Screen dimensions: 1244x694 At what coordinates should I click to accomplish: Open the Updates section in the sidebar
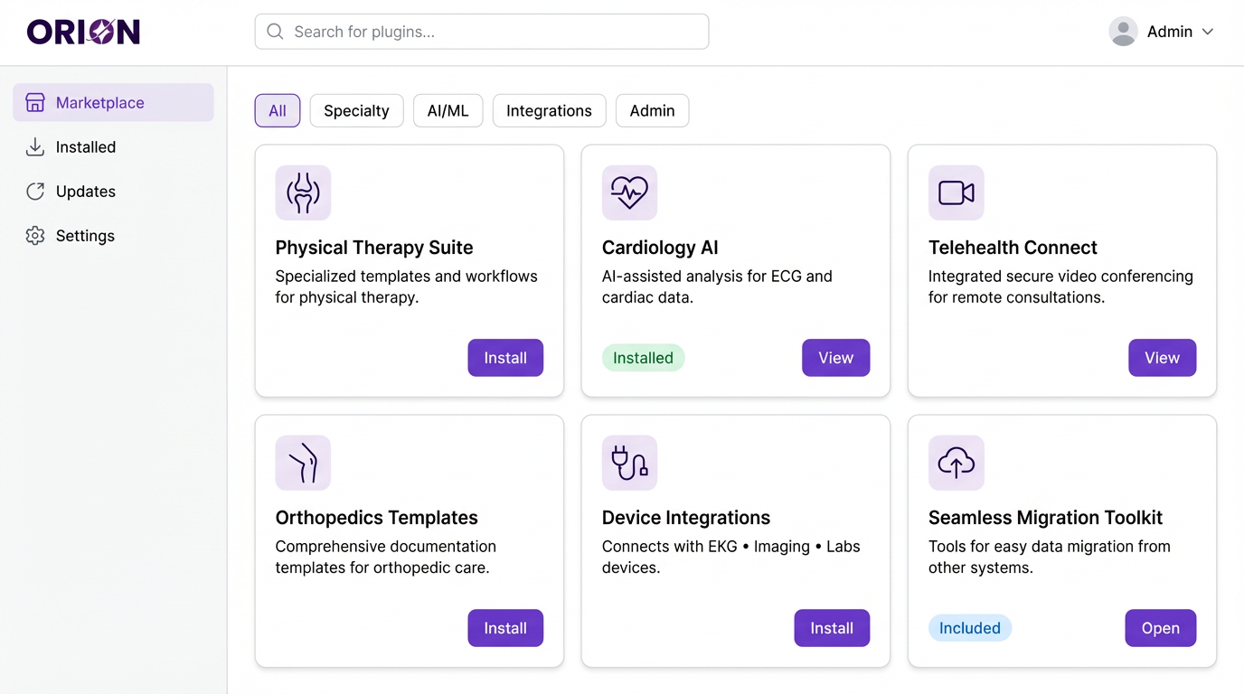tap(86, 192)
